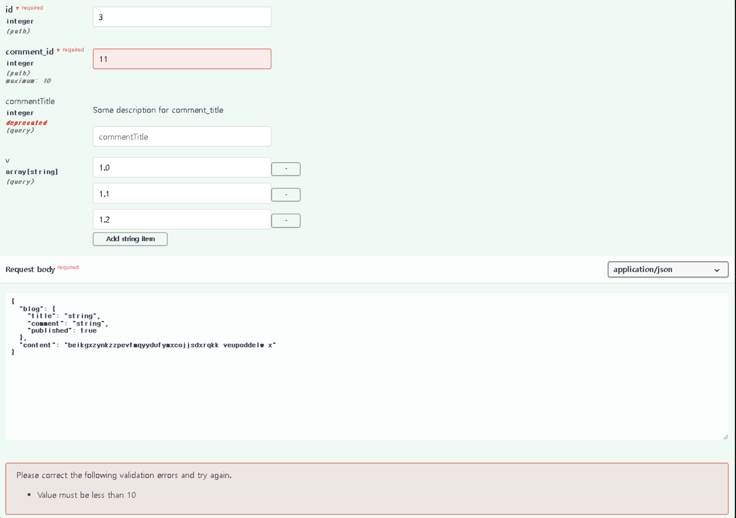This screenshot has height=518, width=736.
Task: Remove the 1.2 array item
Action: 286,221
